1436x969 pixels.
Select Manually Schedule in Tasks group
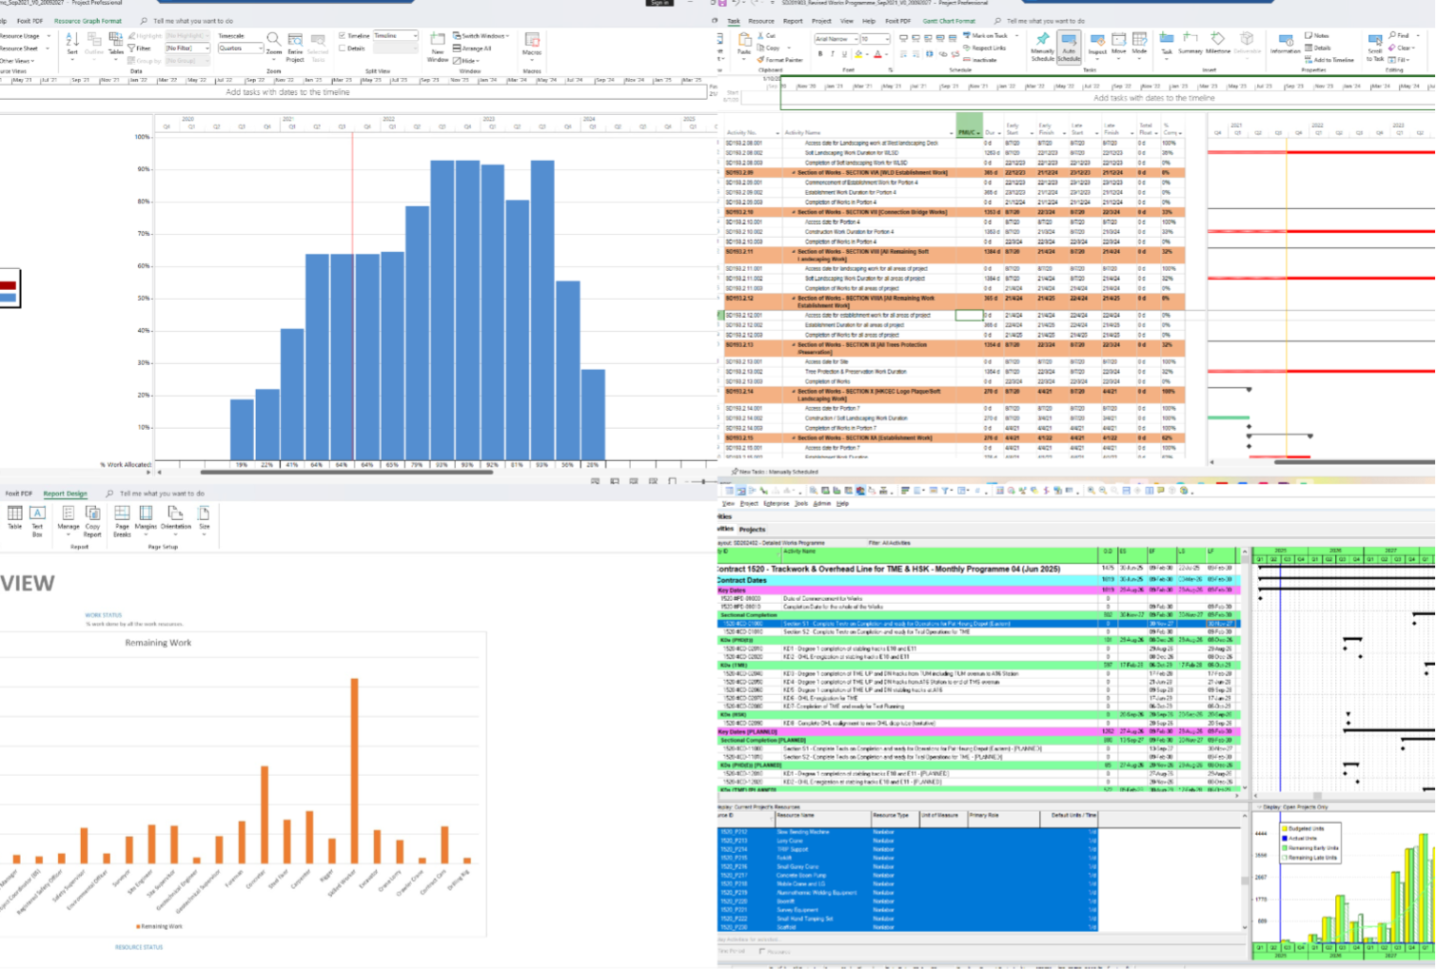click(1042, 48)
